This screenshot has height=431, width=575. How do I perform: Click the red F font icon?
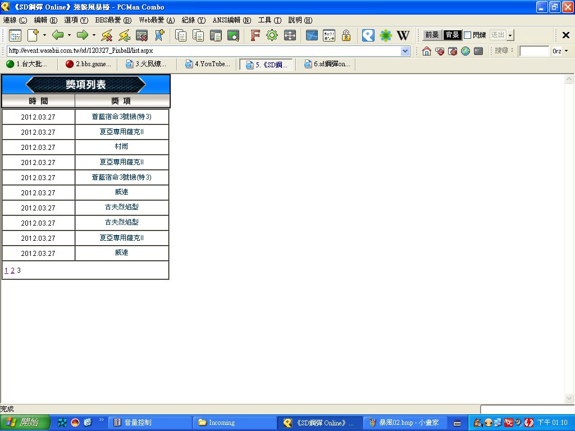pyautogui.click(x=255, y=35)
